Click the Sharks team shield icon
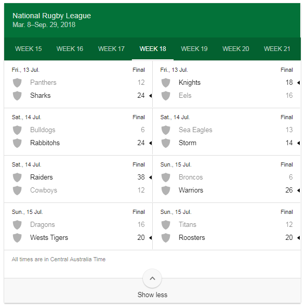 17,96
